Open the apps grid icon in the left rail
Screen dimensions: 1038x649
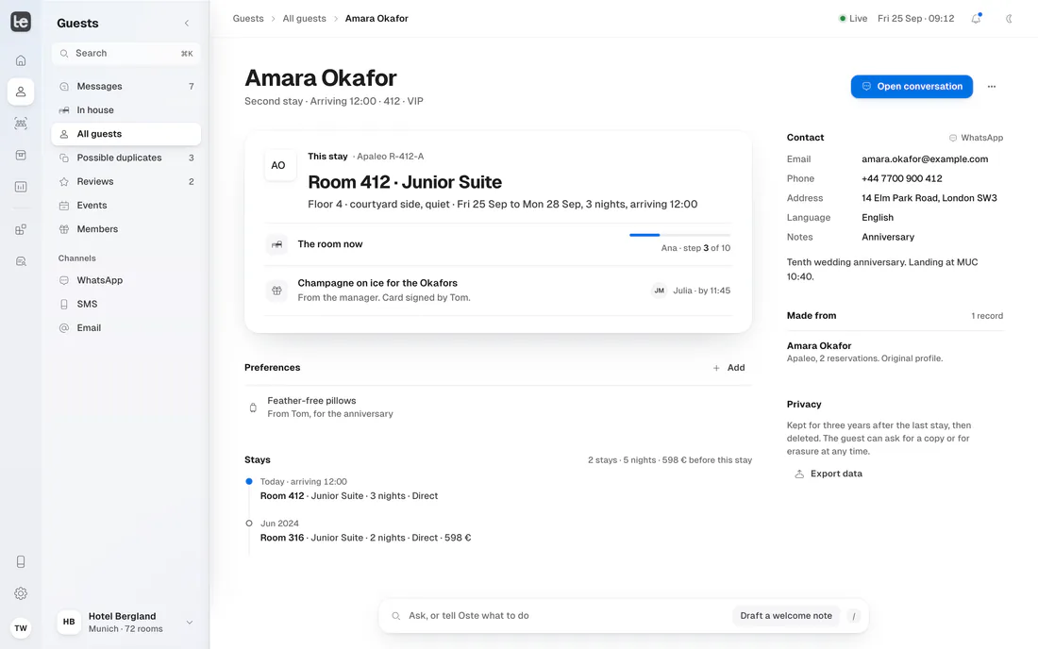[x=21, y=229]
